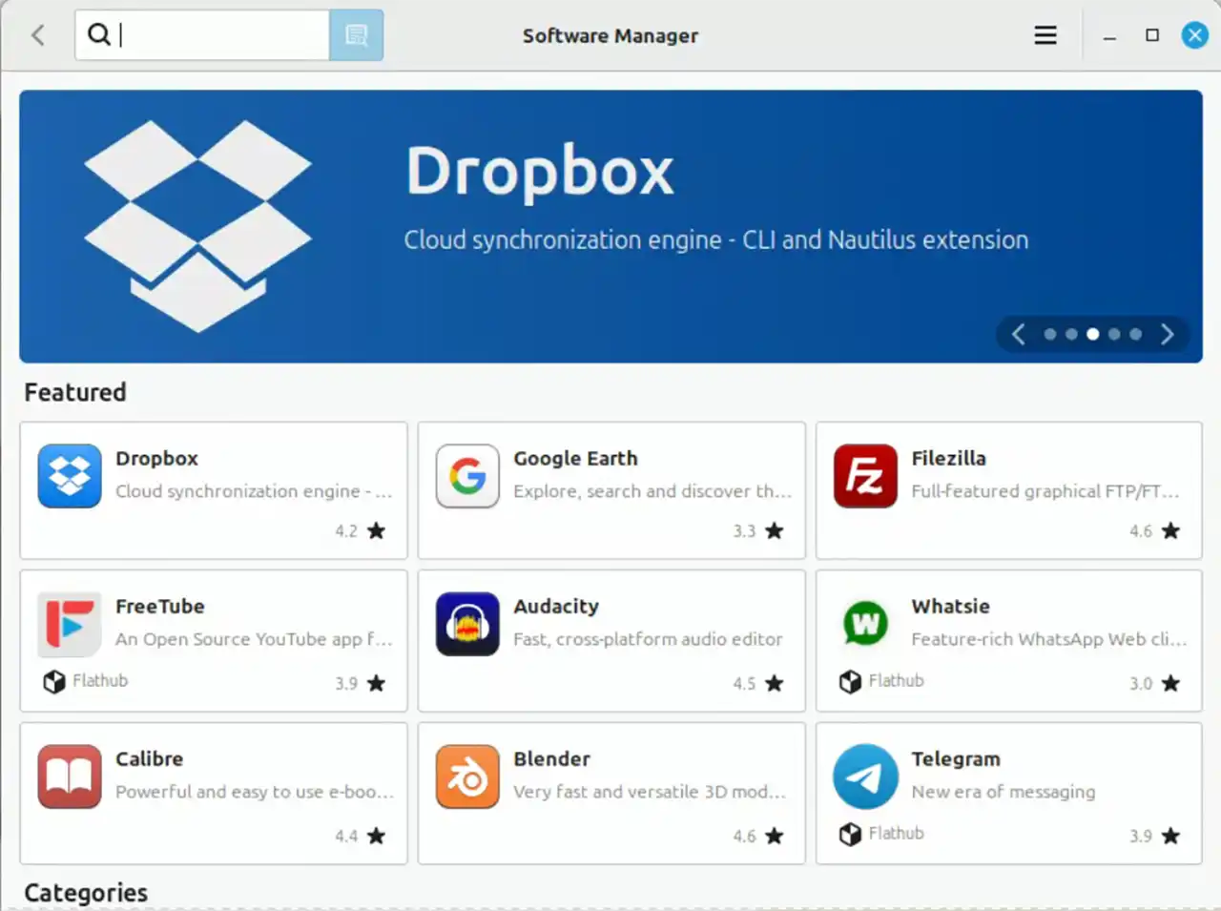1221x911 pixels.
Task: Open the "Google Earth" card title
Action: pos(575,458)
